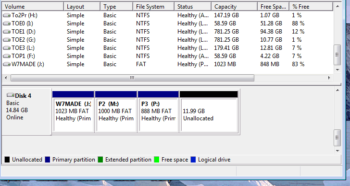Sort by the Layout column header
Viewport: 350px width, 186px height.
point(82,7)
